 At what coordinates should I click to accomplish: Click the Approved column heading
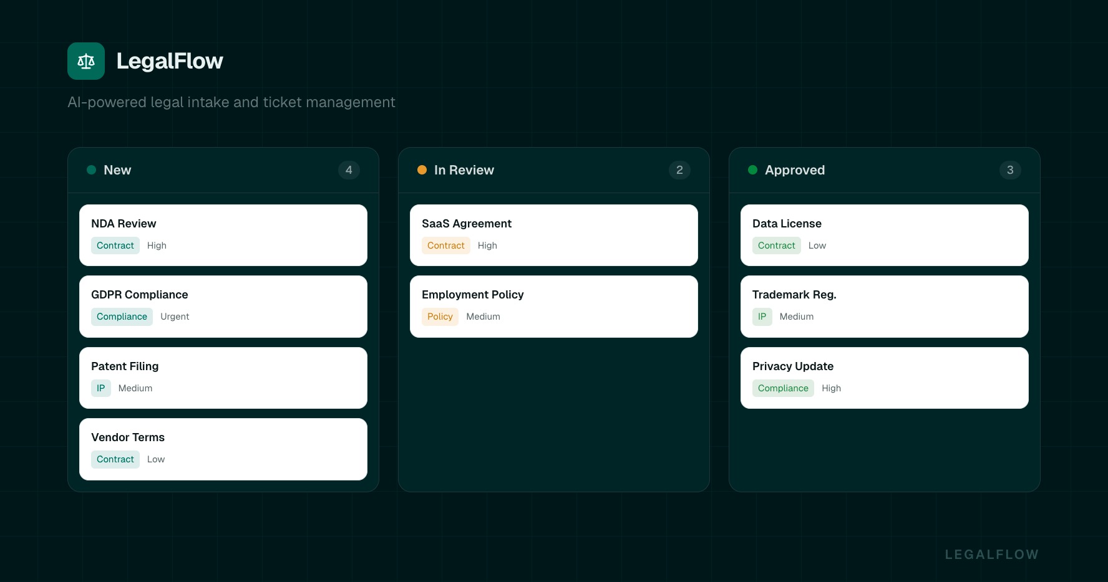795,170
